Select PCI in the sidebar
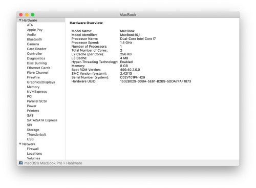The width and height of the screenshot is (256, 188). click(30, 96)
